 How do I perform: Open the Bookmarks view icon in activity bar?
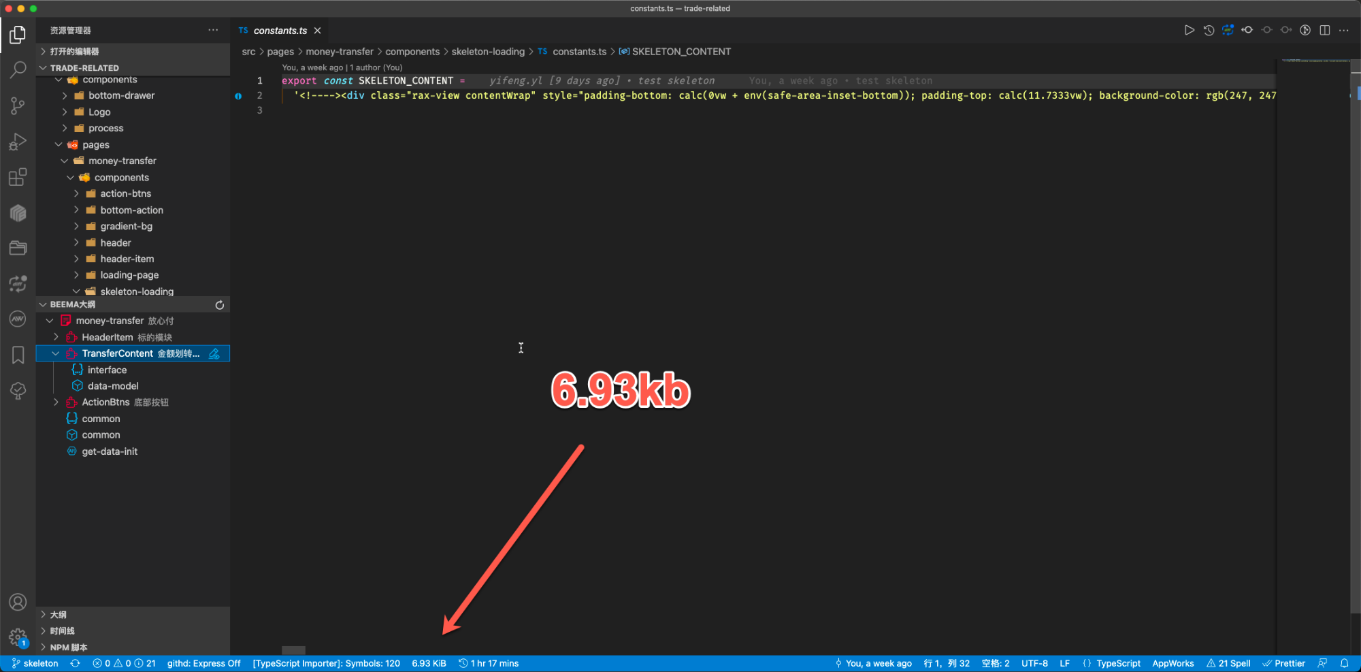click(x=18, y=355)
